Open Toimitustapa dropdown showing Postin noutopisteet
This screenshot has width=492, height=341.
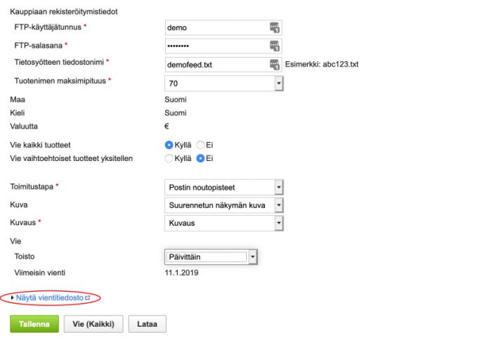pos(224,188)
